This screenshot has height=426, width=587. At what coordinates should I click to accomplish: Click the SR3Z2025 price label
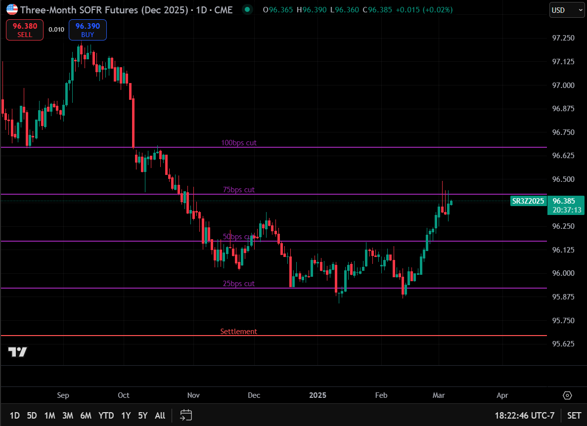[528, 201]
